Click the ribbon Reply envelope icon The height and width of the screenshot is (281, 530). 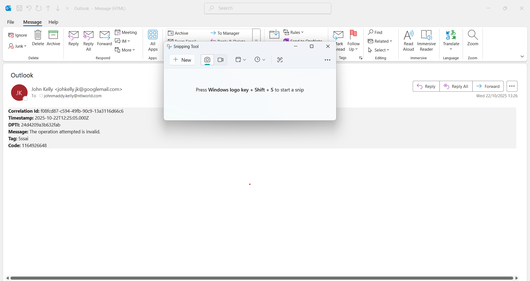point(73,38)
